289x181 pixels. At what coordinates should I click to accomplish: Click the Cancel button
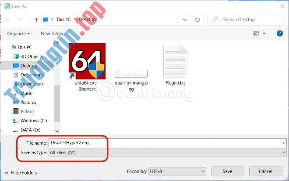click(266, 171)
